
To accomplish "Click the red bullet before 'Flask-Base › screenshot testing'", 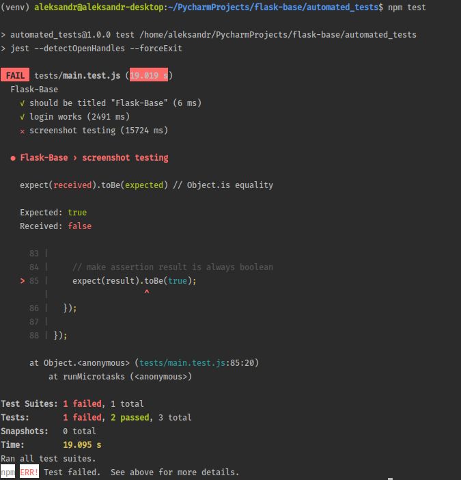I will point(13,158).
